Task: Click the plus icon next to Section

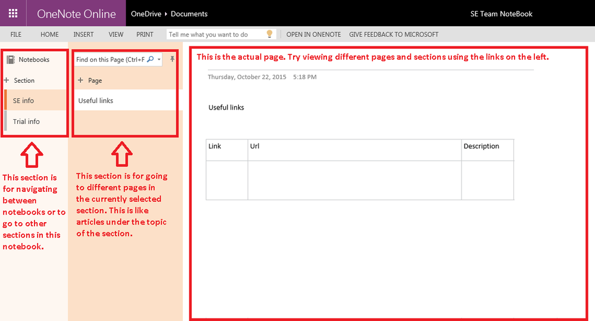Action: click(x=6, y=80)
